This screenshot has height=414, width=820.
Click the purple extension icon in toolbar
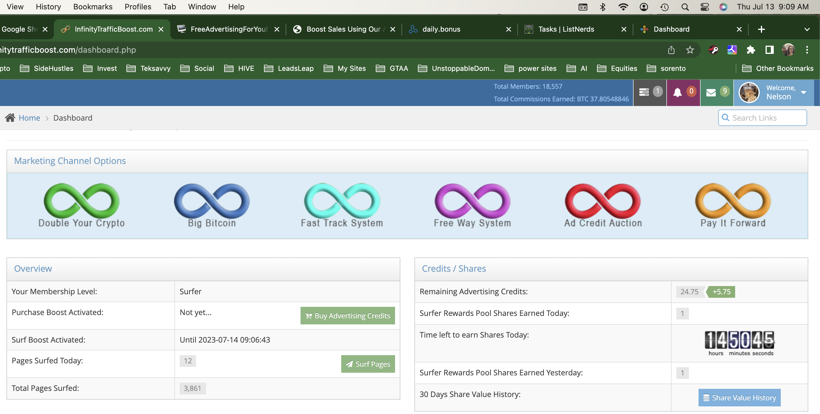click(x=732, y=50)
